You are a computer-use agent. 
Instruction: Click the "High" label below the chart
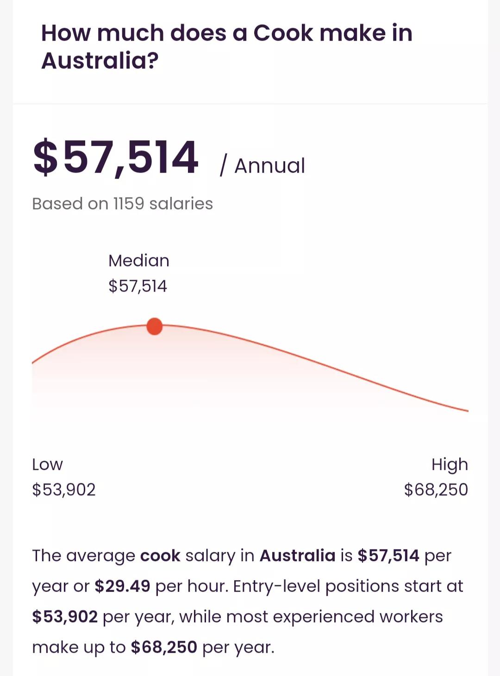450,464
